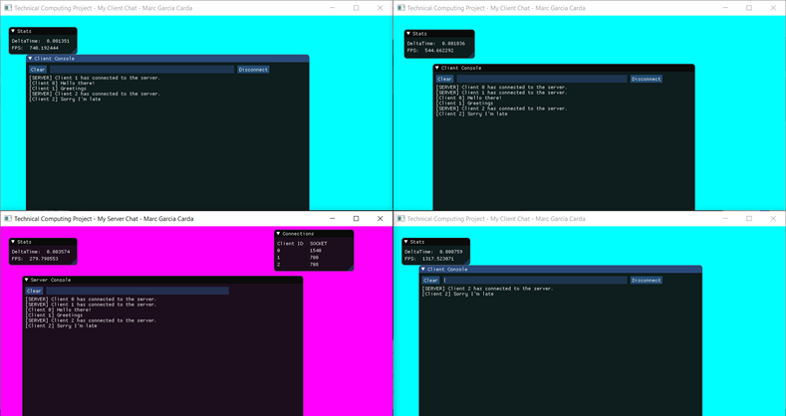Click the resize grip of the FPS 544.662292 Stats panel
The width and height of the screenshot is (786, 416).
coord(471,55)
